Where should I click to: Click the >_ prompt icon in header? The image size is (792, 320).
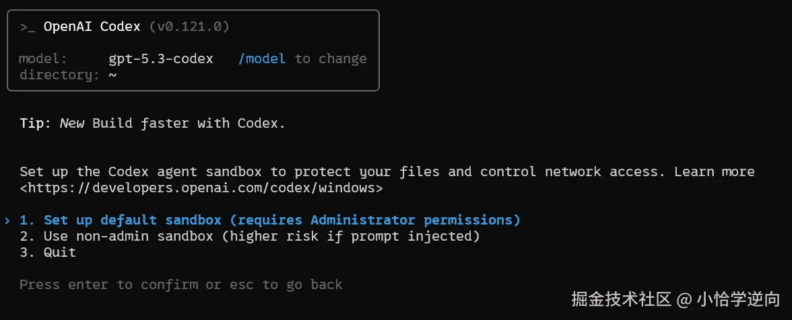click(28, 27)
